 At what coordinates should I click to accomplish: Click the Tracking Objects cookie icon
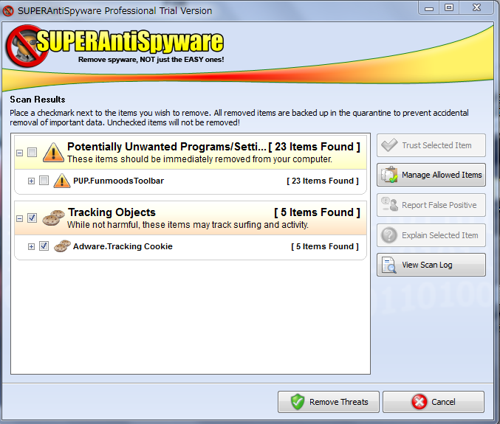pos(53,218)
